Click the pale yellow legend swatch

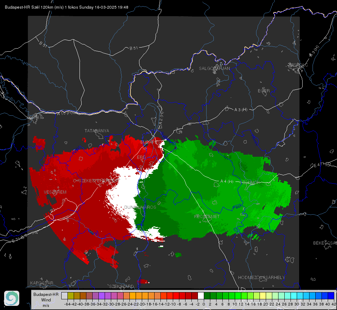coord(263,296)
